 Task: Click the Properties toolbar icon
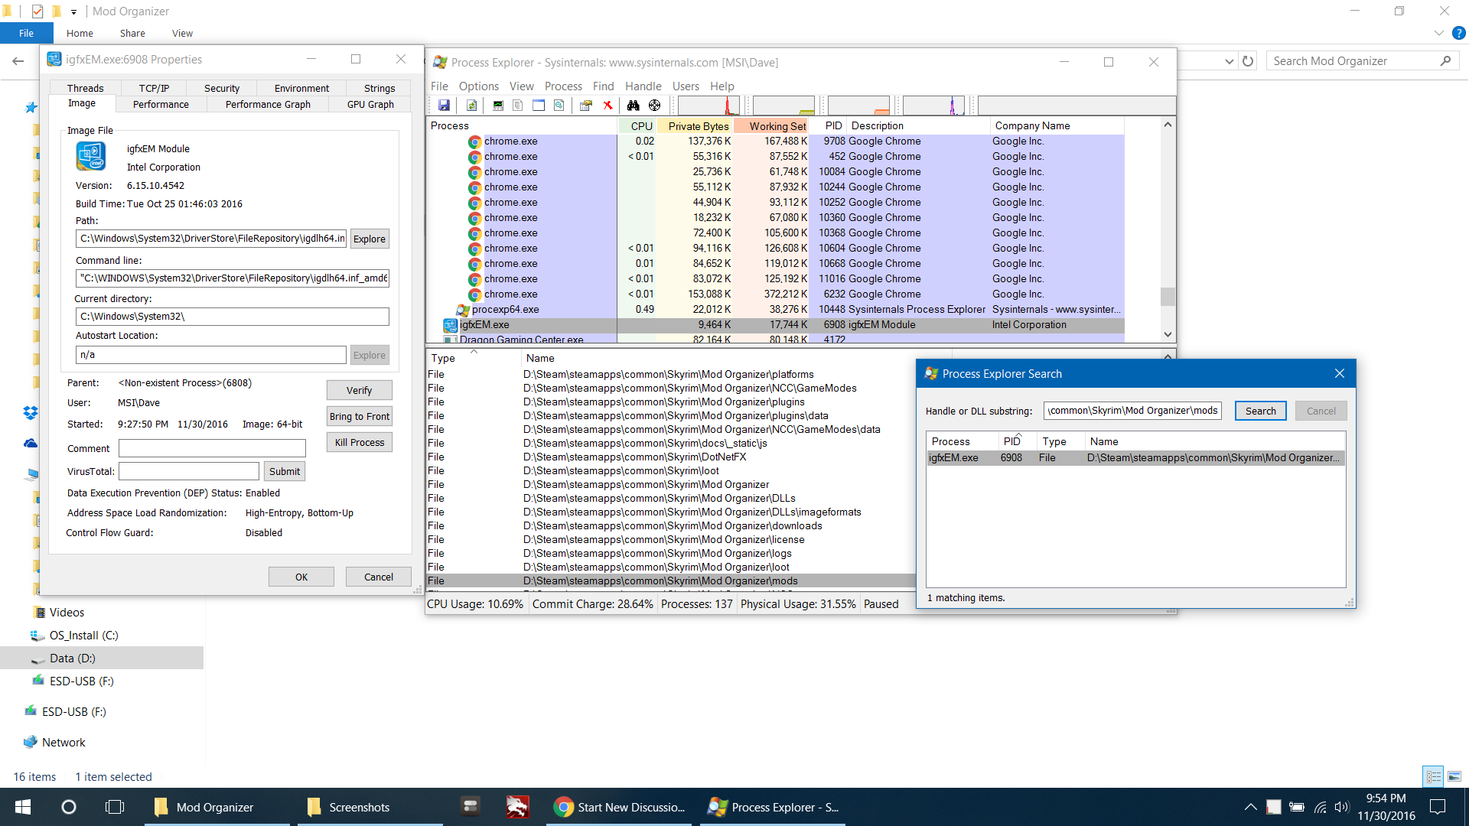tap(586, 106)
